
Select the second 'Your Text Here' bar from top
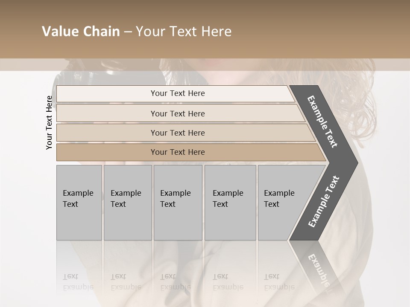point(178,113)
